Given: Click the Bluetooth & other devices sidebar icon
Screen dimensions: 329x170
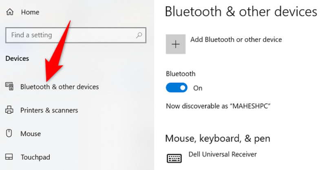Looking at the screenshot, I should point(9,86).
